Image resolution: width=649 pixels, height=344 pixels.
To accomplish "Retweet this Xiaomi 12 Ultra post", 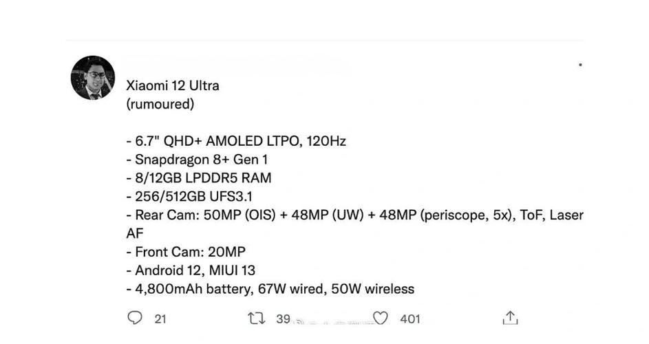I will [x=256, y=318].
